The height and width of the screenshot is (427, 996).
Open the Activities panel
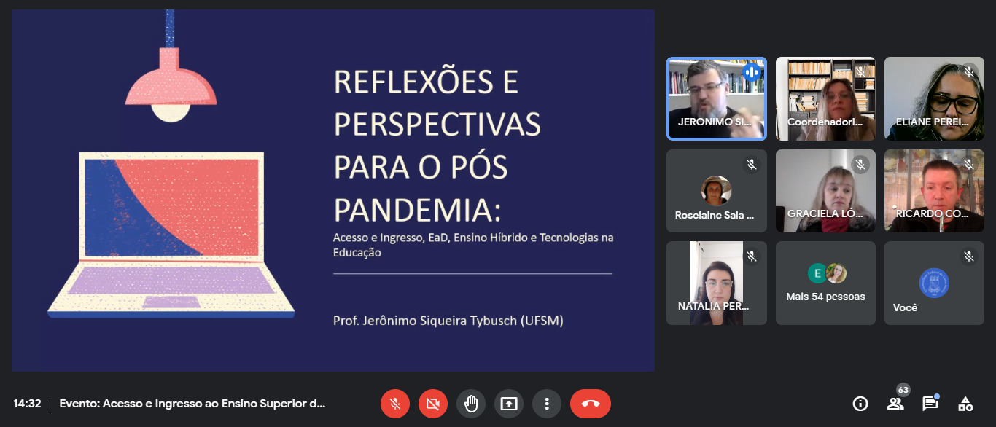pos(965,403)
